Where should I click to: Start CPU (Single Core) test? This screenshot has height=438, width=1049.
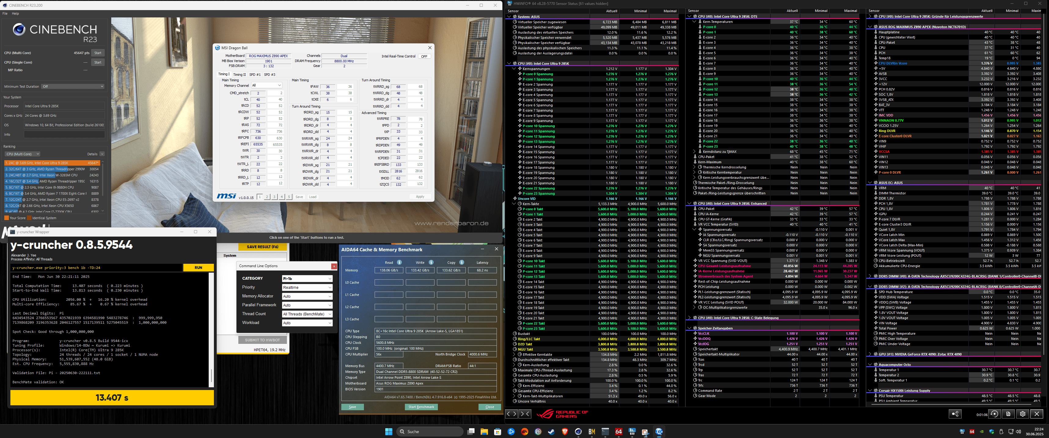[98, 62]
